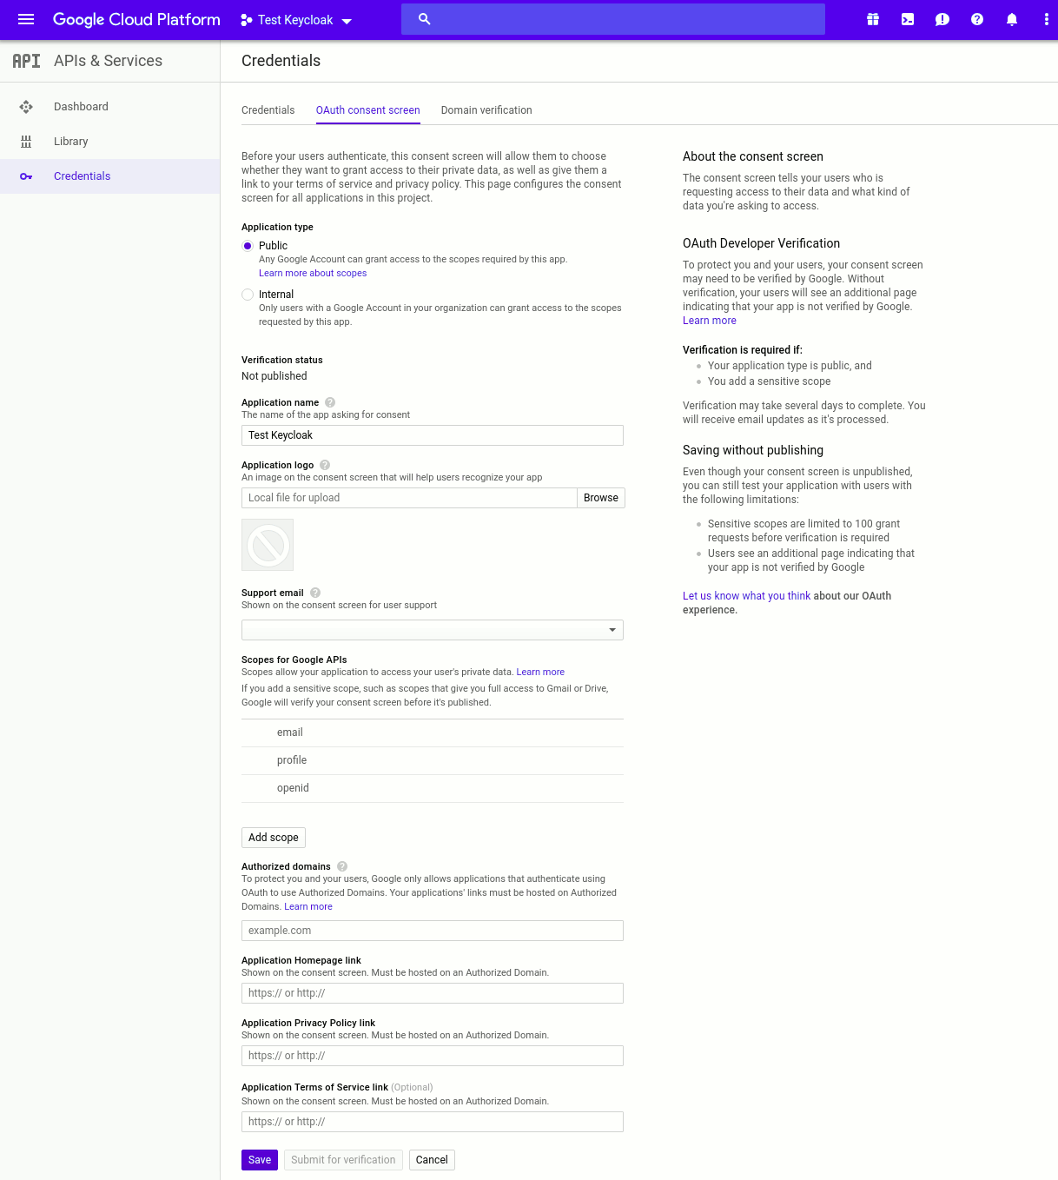The height and width of the screenshot is (1180, 1058).
Task: Switch to the Domain verification tab
Action: (486, 110)
